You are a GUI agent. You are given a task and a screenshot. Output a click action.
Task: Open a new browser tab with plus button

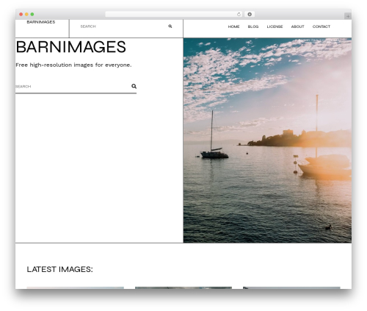(348, 16)
